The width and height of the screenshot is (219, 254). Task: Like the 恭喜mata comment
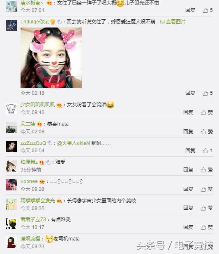(x=207, y=132)
